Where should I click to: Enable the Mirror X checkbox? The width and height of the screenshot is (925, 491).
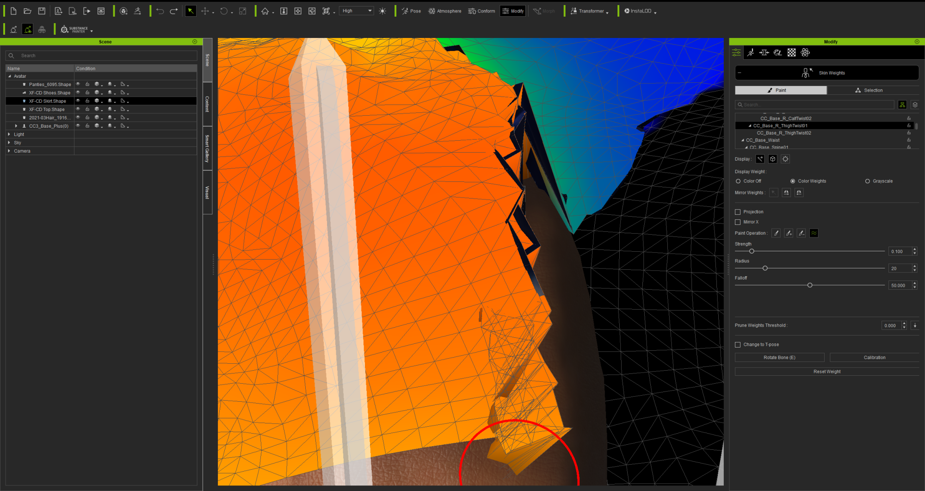click(x=738, y=222)
